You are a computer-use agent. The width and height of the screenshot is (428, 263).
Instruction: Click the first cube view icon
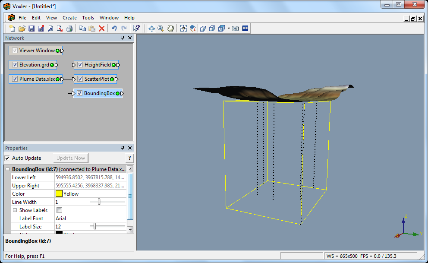(203, 28)
